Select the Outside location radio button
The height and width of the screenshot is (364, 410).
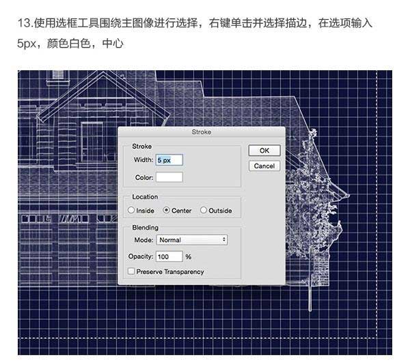click(x=204, y=210)
